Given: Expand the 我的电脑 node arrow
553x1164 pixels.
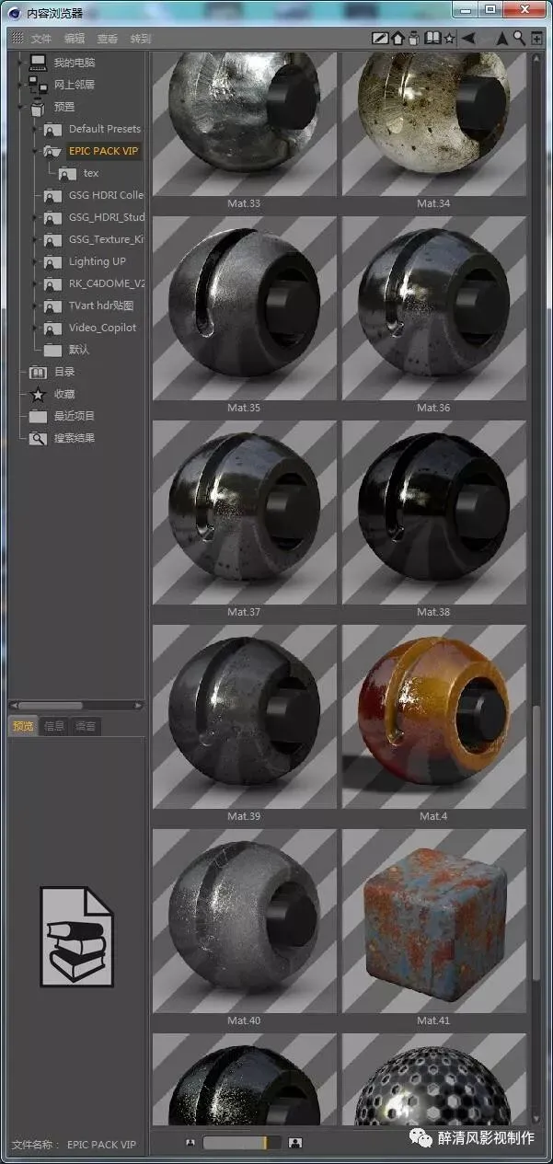Looking at the screenshot, I should [x=21, y=63].
